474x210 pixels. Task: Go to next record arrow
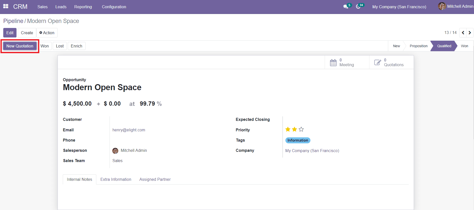(470, 33)
